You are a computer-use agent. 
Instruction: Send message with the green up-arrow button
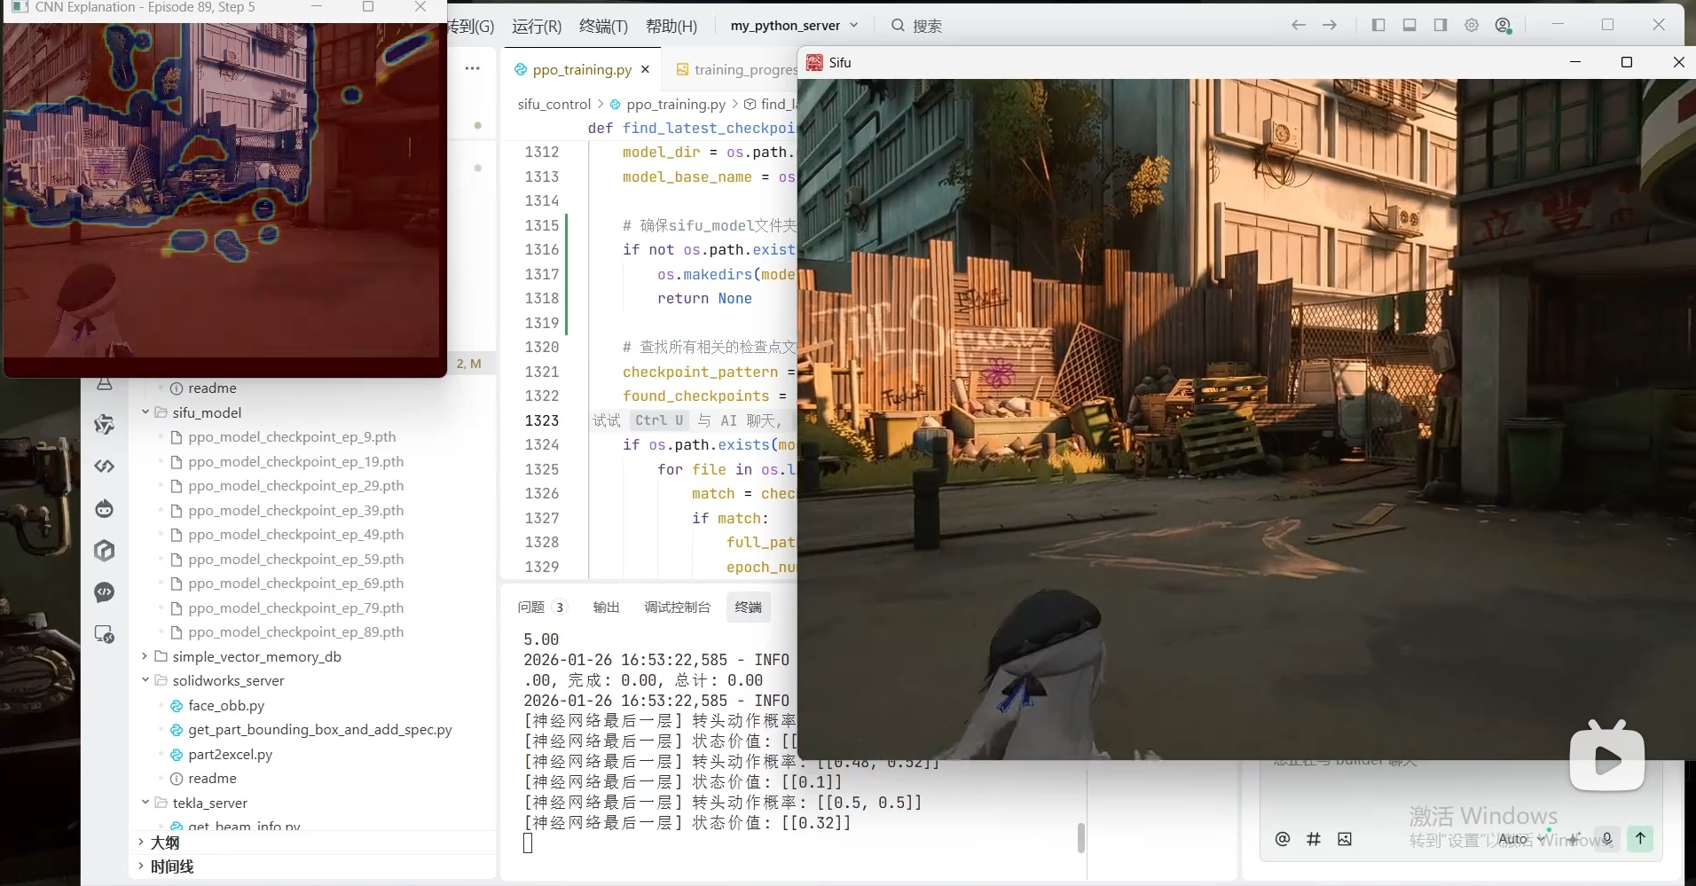[1640, 838]
